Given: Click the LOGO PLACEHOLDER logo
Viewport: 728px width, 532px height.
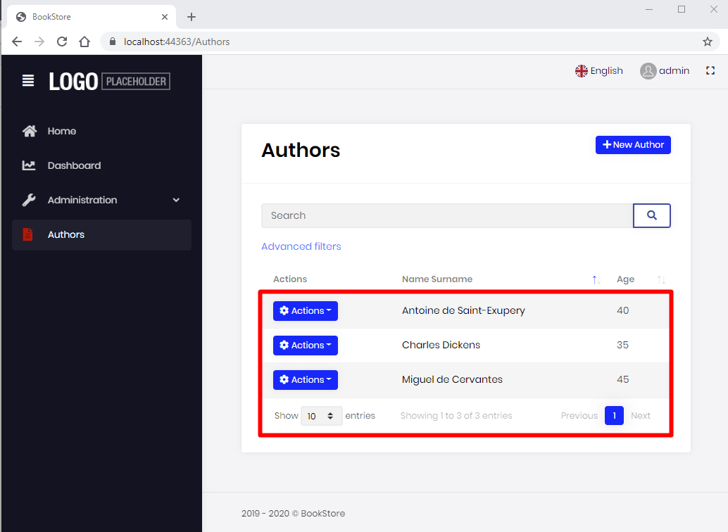Looking at the screenshot, I should point(110,81).
